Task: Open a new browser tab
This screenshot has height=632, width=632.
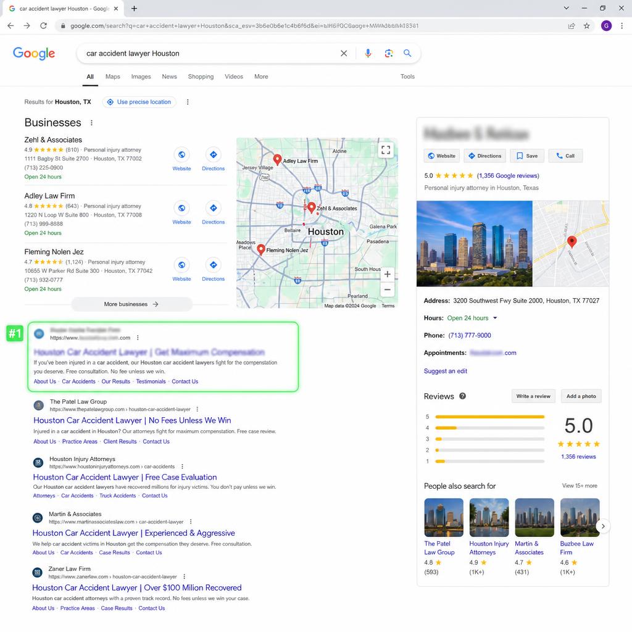Action: click(134, 9)
